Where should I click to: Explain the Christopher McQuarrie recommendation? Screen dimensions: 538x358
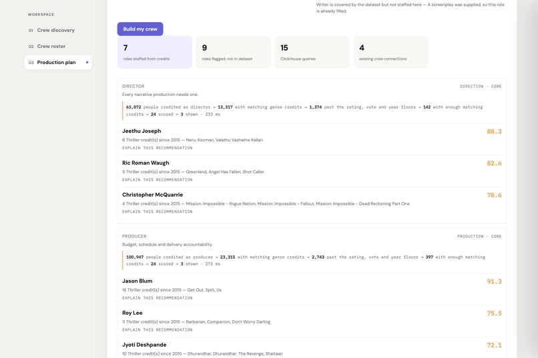pos(157,212)
